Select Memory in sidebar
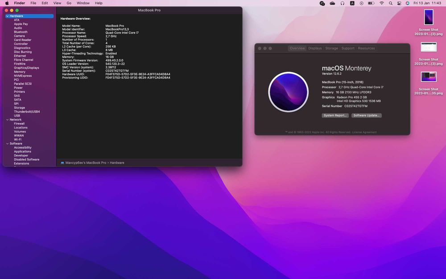 coord(20,72)
